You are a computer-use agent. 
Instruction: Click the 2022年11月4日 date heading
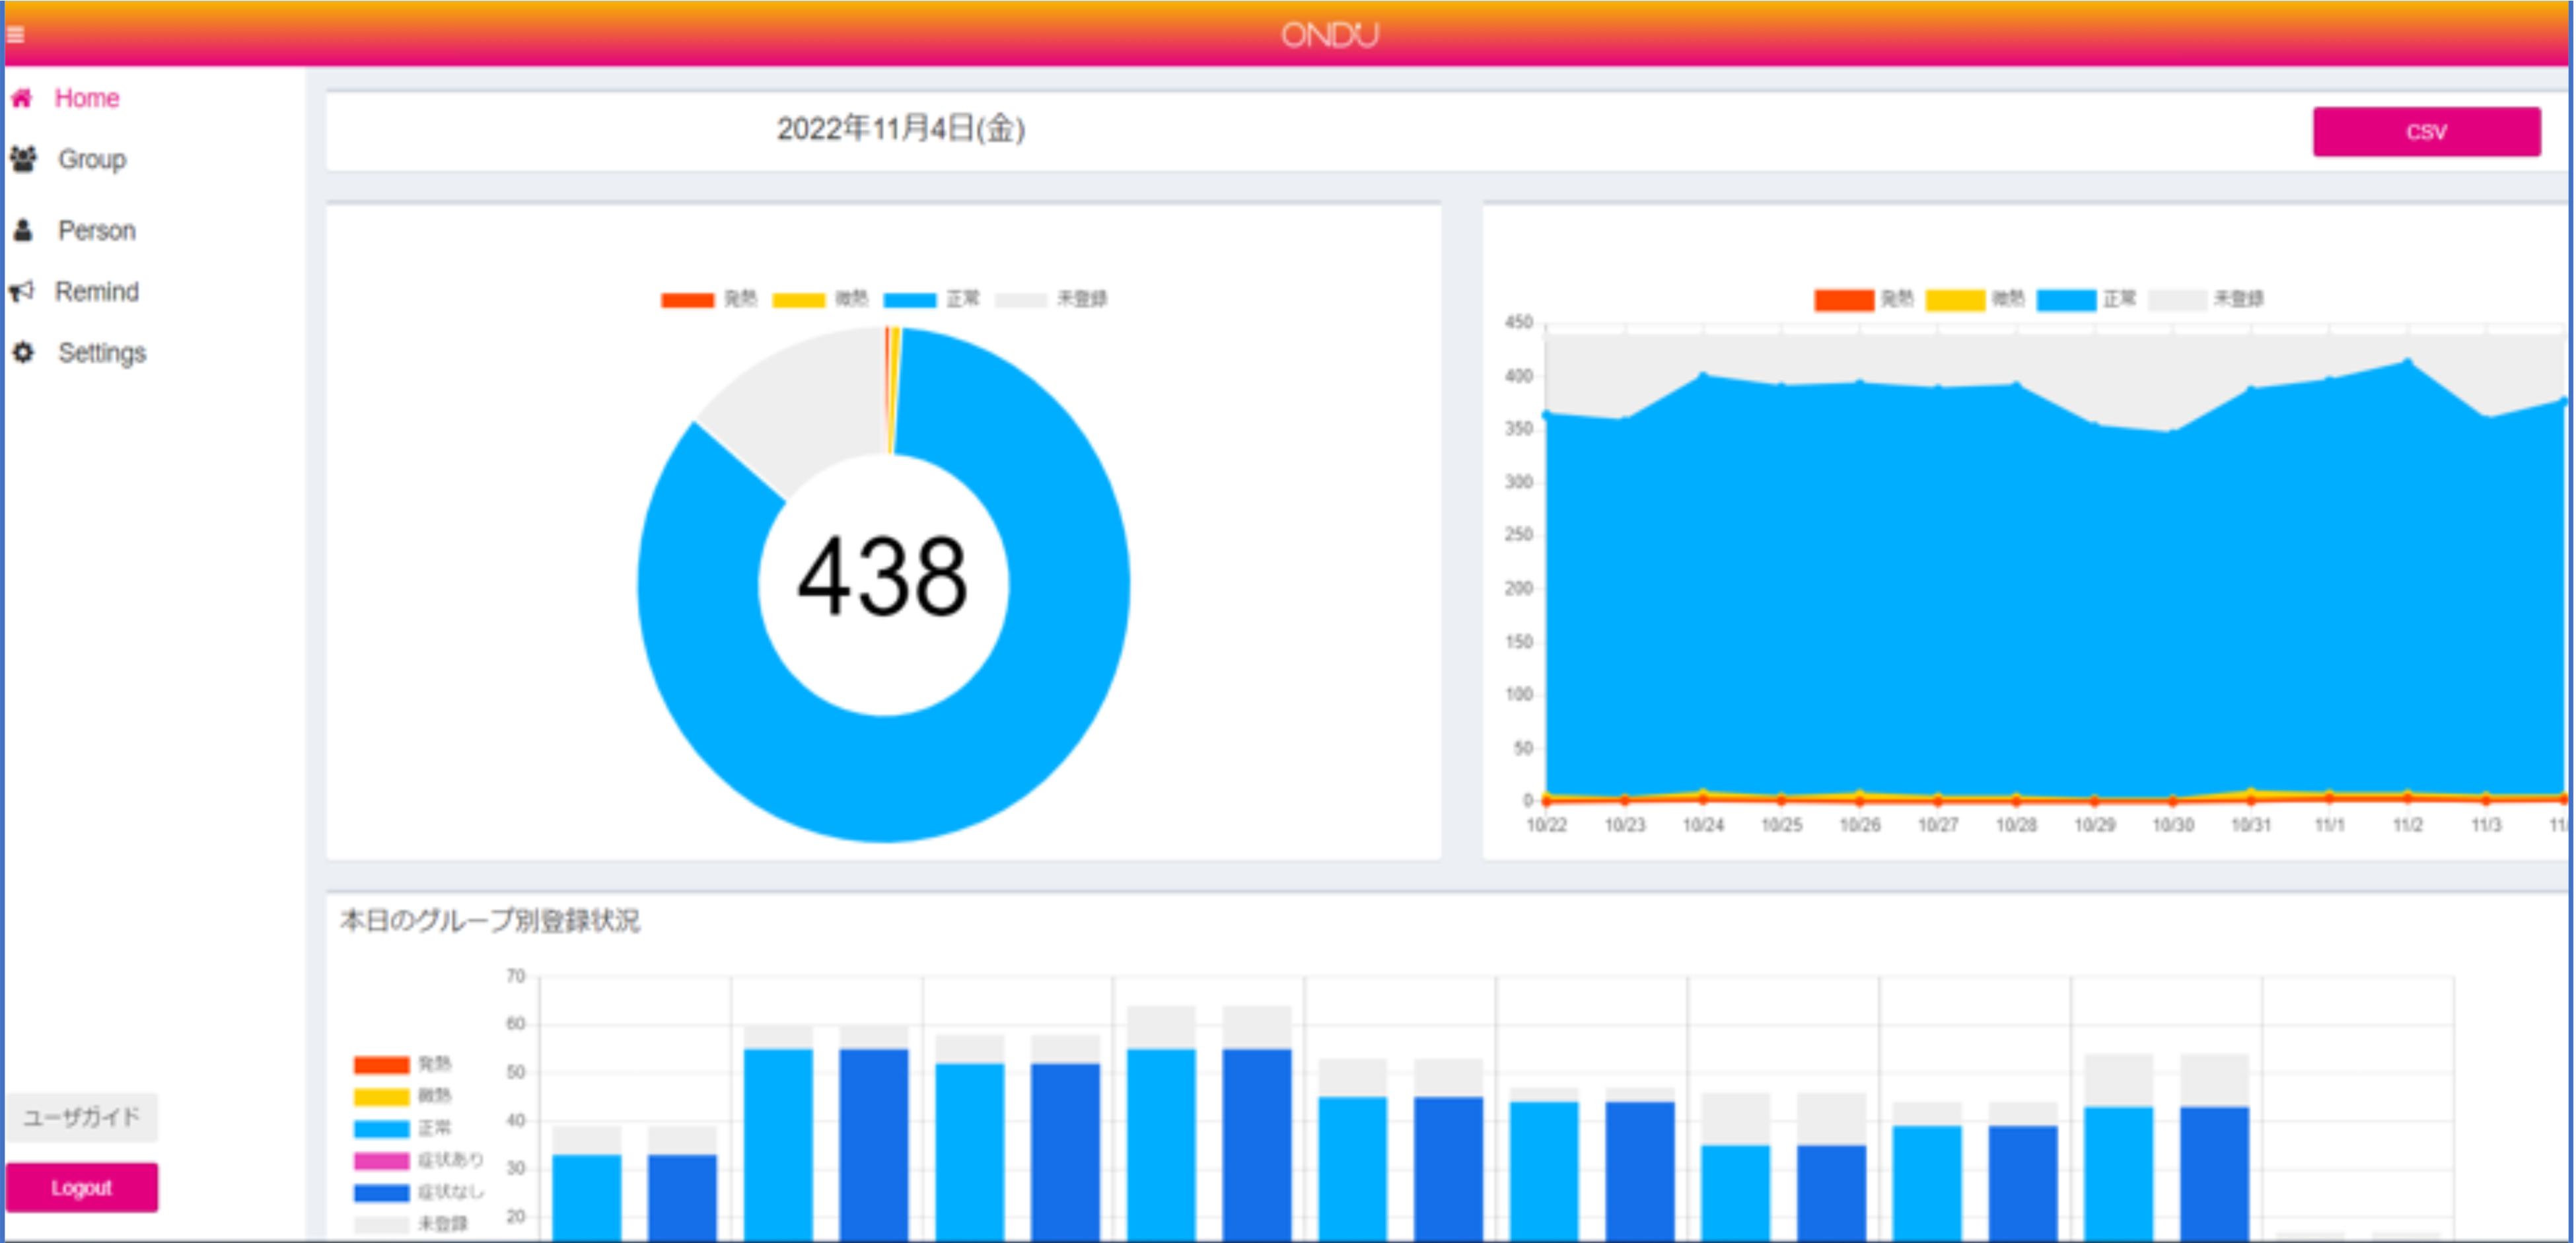(x=900, y=129)
